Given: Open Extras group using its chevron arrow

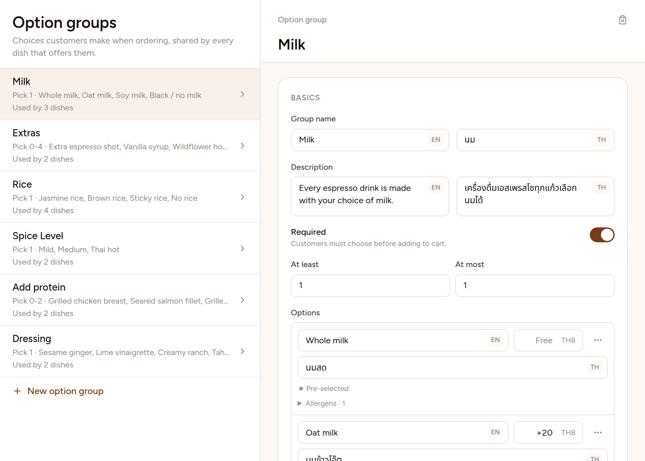Looking at the screenshot, I should click(x=242, y=146).
